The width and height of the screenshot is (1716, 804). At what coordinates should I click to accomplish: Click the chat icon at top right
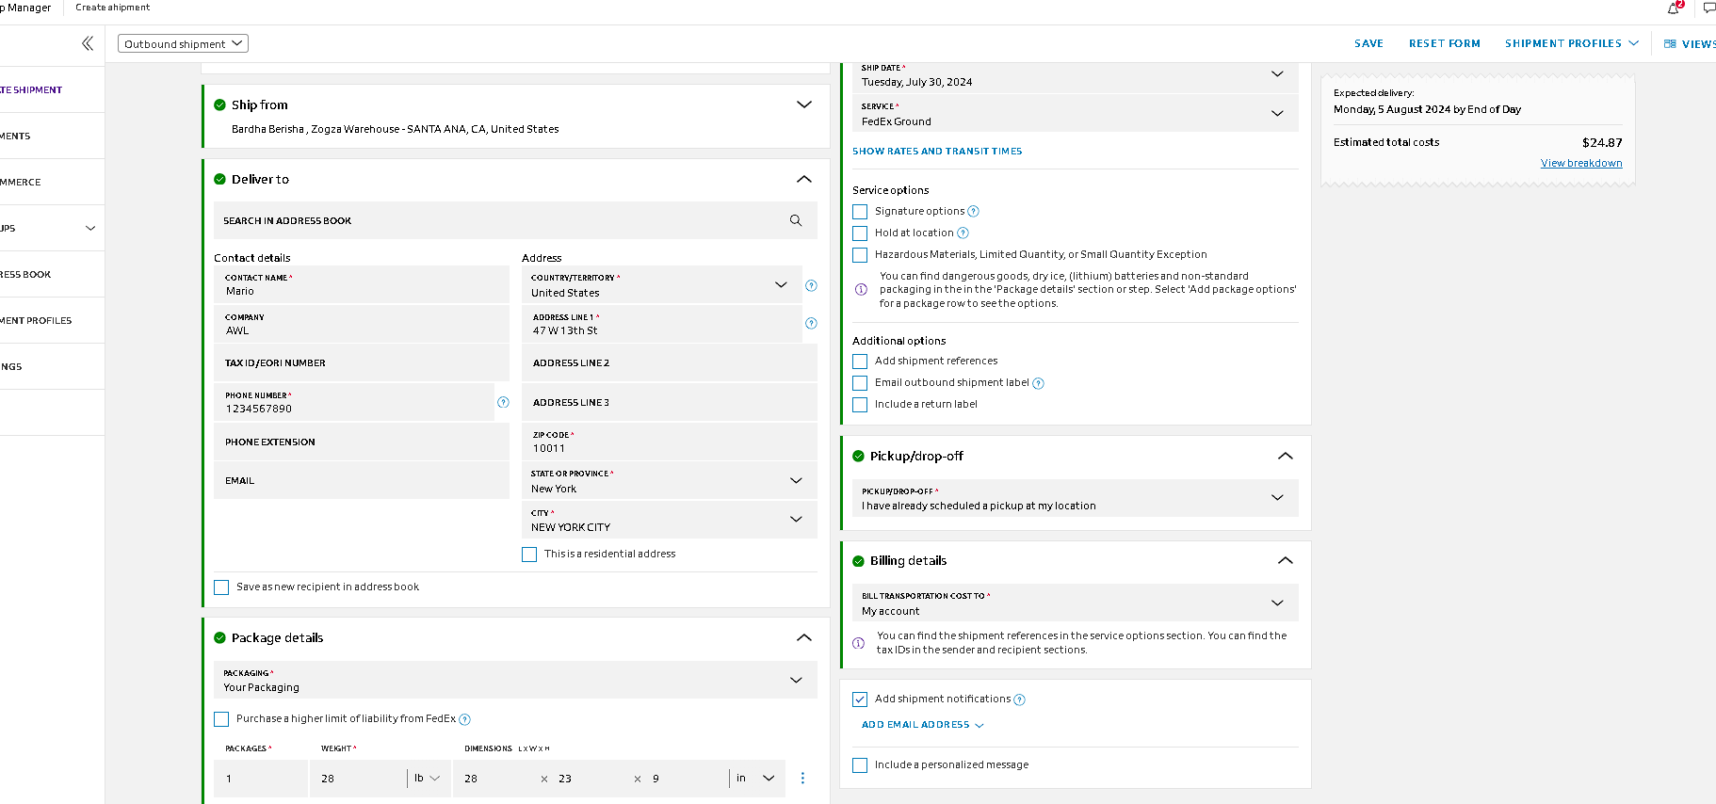click(1708, 8)
